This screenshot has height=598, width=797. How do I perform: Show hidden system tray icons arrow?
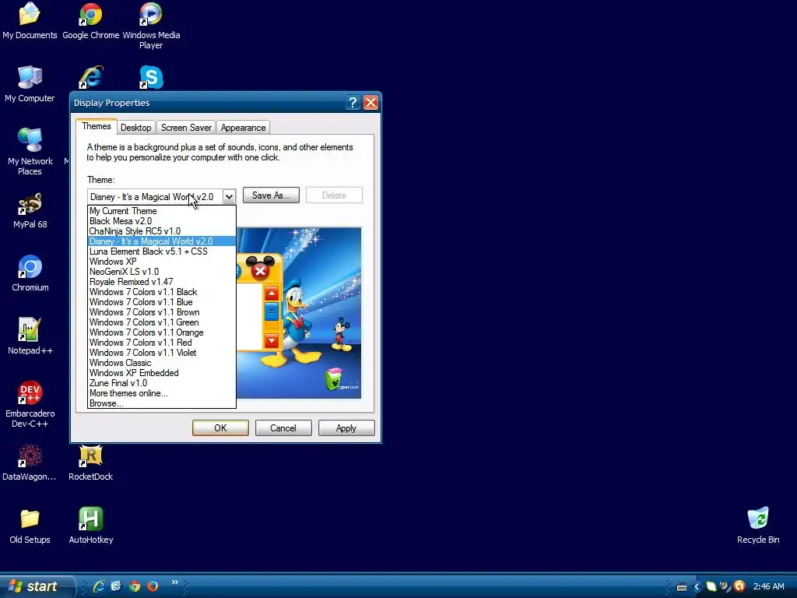[697, 587]
